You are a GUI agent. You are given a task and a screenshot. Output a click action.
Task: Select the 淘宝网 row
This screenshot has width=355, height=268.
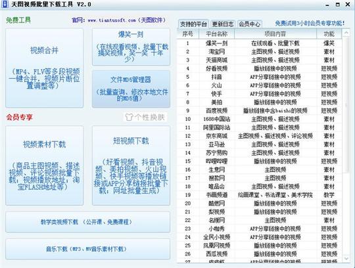[x=259, y=52]
